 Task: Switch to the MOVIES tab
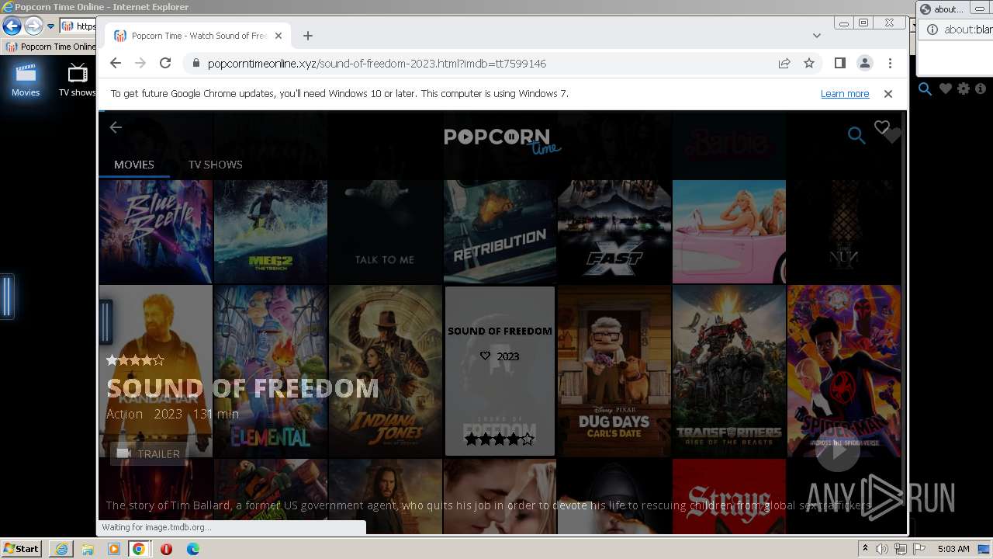pos(134,165)
